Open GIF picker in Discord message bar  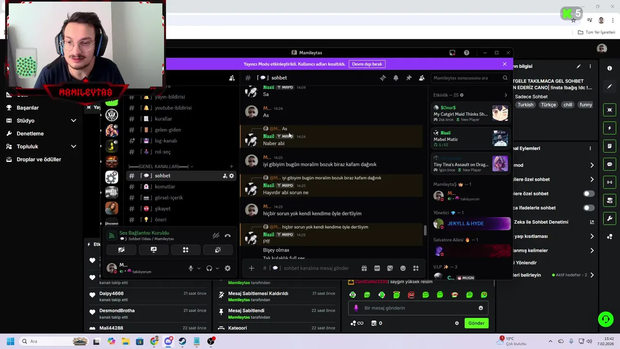tap(377, 268)
